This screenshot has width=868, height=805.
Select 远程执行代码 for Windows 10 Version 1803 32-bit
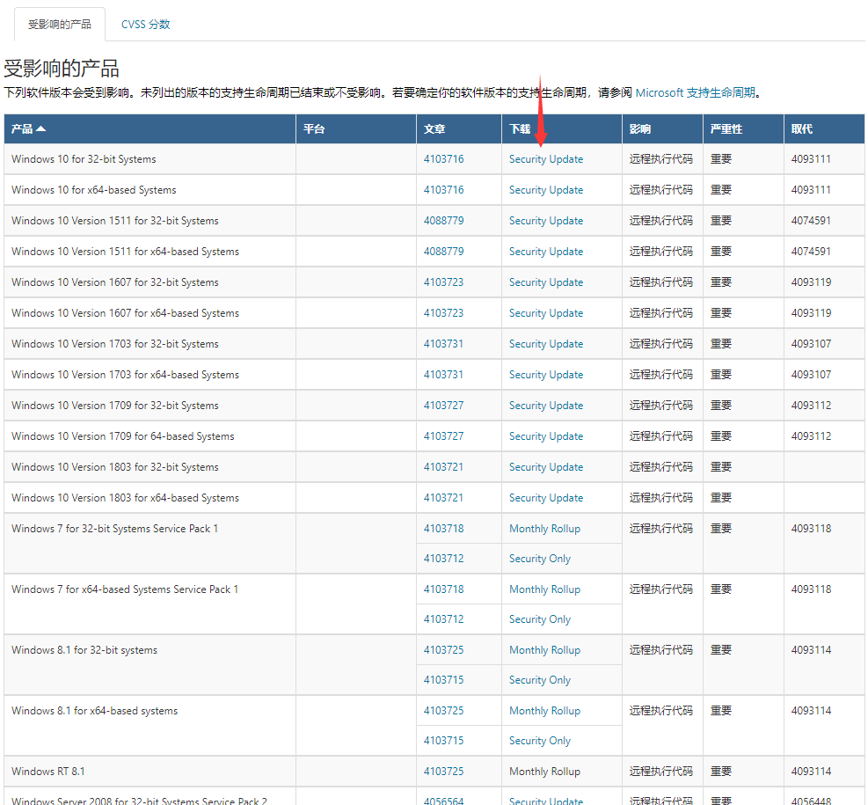[x=661, y=467]
